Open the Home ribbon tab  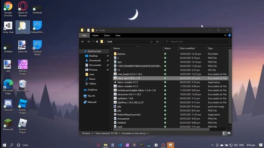click(95, 35)
